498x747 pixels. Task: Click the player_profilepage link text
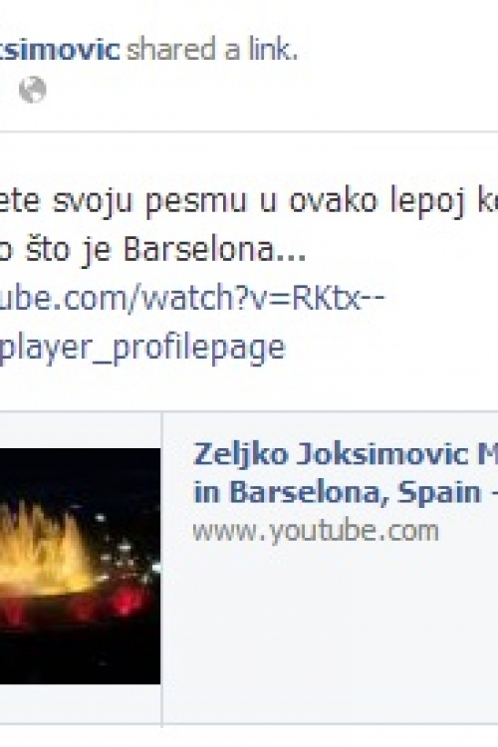coord(142,348)
